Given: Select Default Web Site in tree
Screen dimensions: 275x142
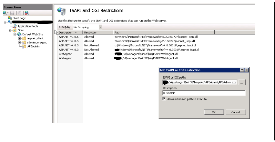Looking at the screenshot, I should [x=33, y=34].
